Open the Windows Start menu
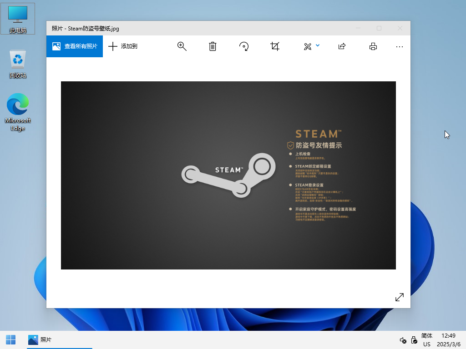 [x=10, y=340]
